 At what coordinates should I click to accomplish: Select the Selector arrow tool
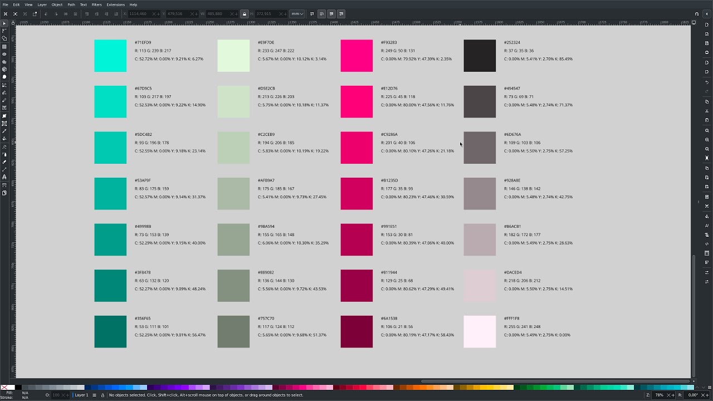click(4, 23)
